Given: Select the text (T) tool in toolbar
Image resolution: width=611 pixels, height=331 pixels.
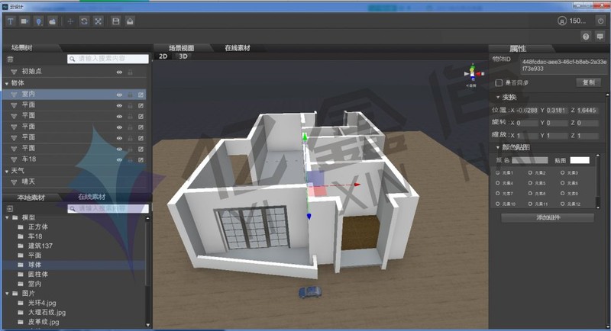Looking at the screenshot, I should click(x=11, y=21).
